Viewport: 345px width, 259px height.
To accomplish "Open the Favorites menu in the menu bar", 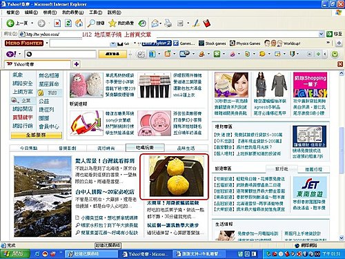I will pos(72,12).
